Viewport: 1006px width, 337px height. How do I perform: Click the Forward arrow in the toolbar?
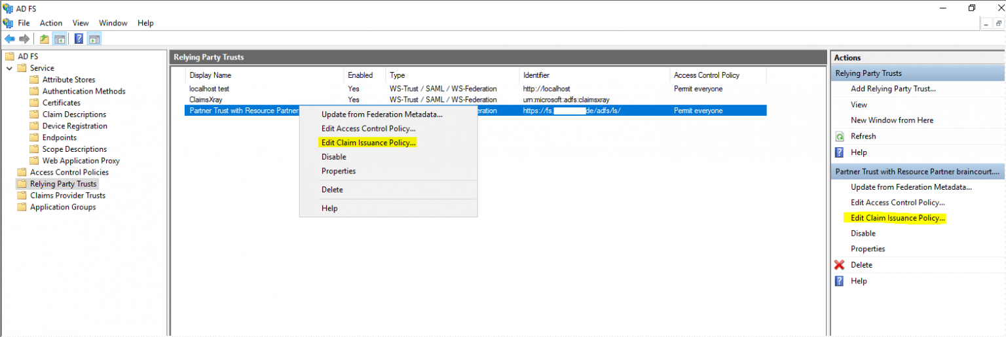click(24, 39)
